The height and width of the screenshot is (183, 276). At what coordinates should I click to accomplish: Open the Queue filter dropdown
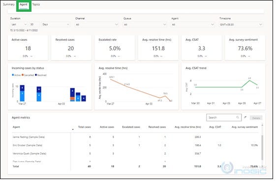145,25
